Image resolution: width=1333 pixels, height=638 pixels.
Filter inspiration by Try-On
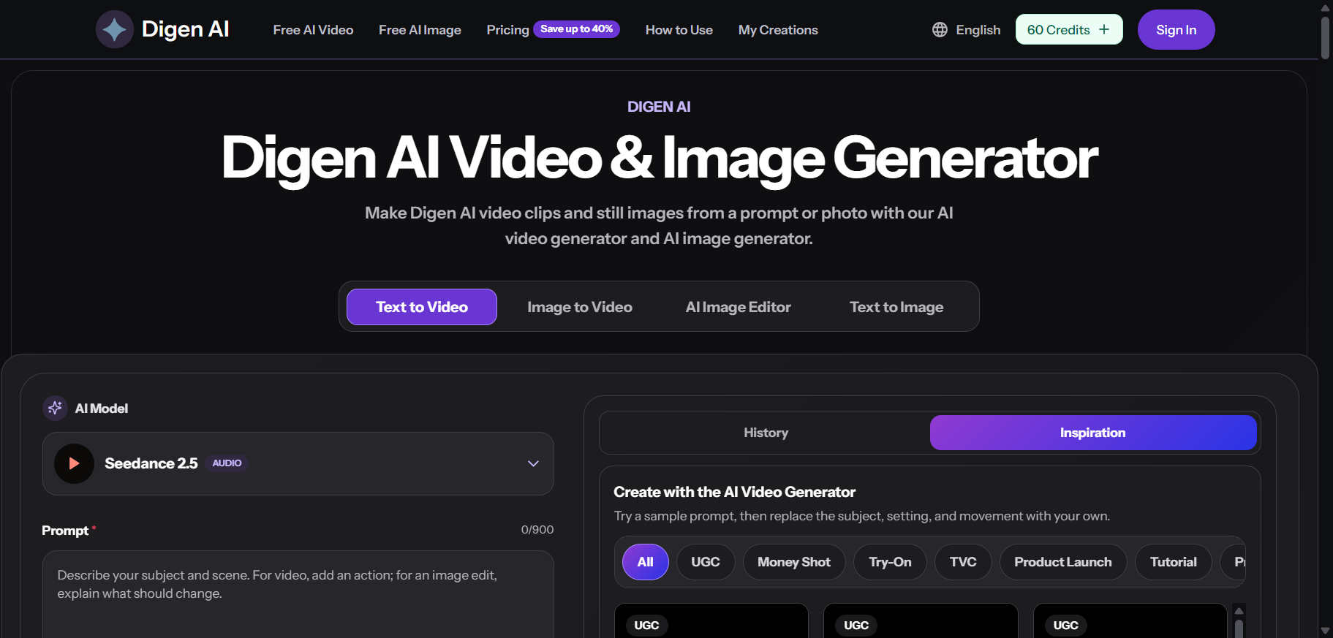point(890,562)
